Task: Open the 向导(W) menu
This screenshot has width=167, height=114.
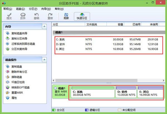Action: 46,9
